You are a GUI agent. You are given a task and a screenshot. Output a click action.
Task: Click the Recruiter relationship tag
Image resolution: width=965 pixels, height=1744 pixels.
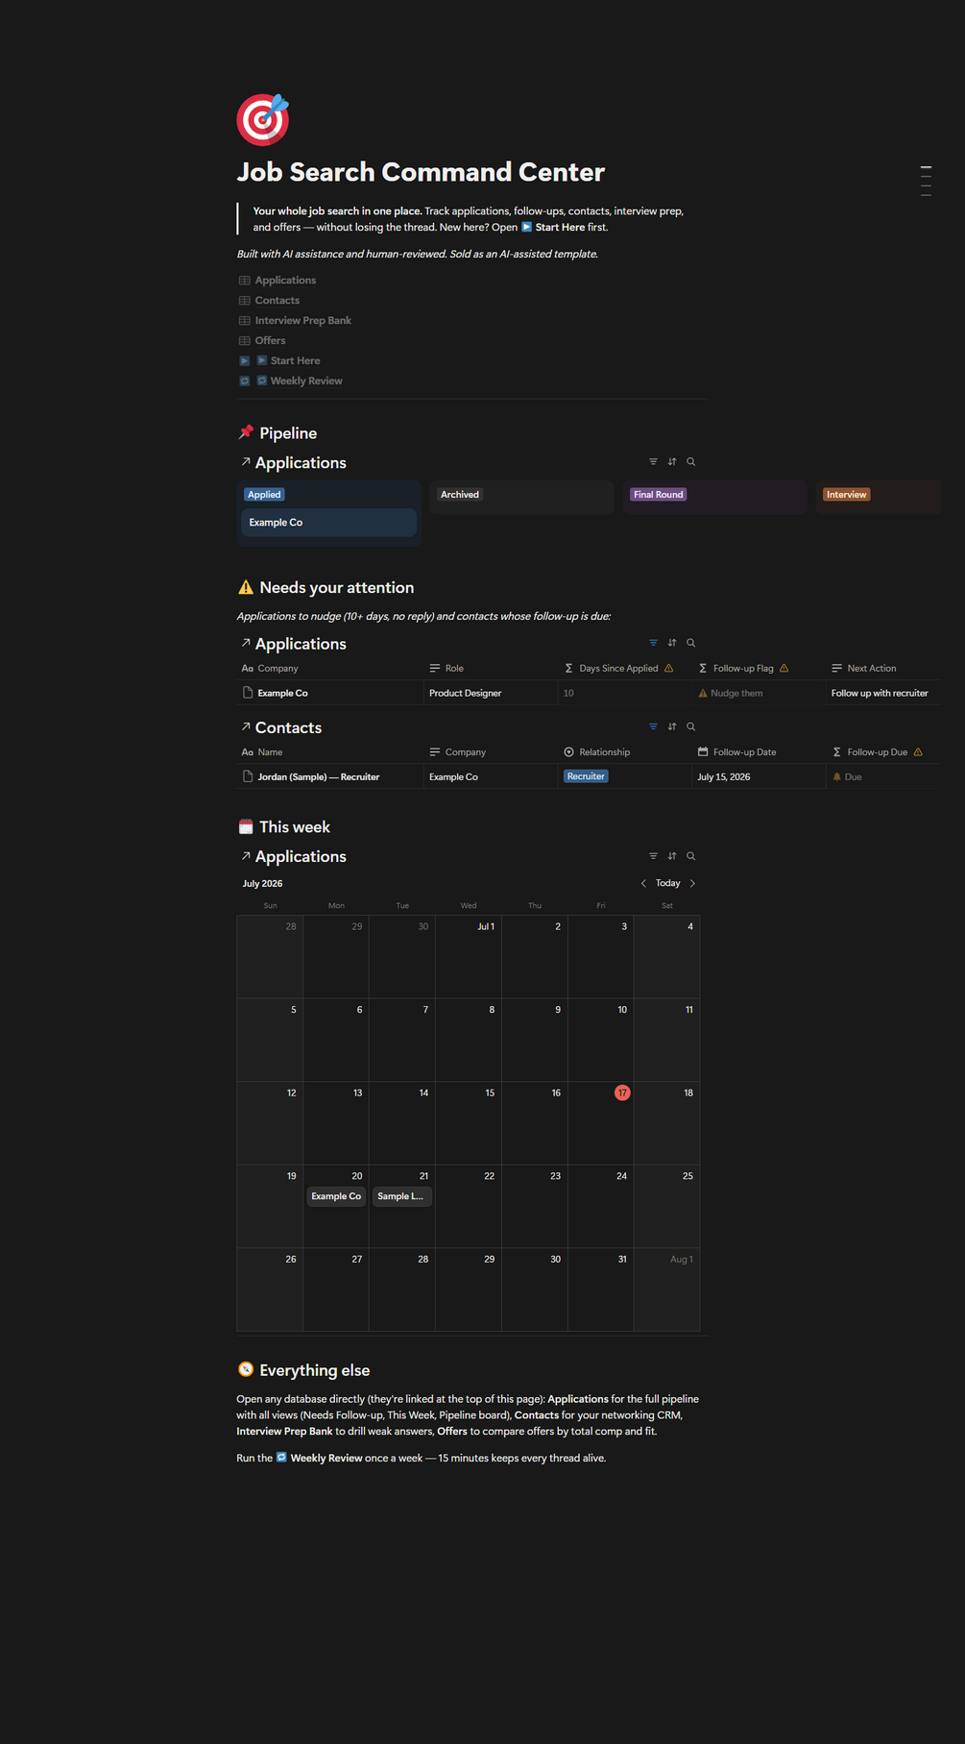point(586,776)
